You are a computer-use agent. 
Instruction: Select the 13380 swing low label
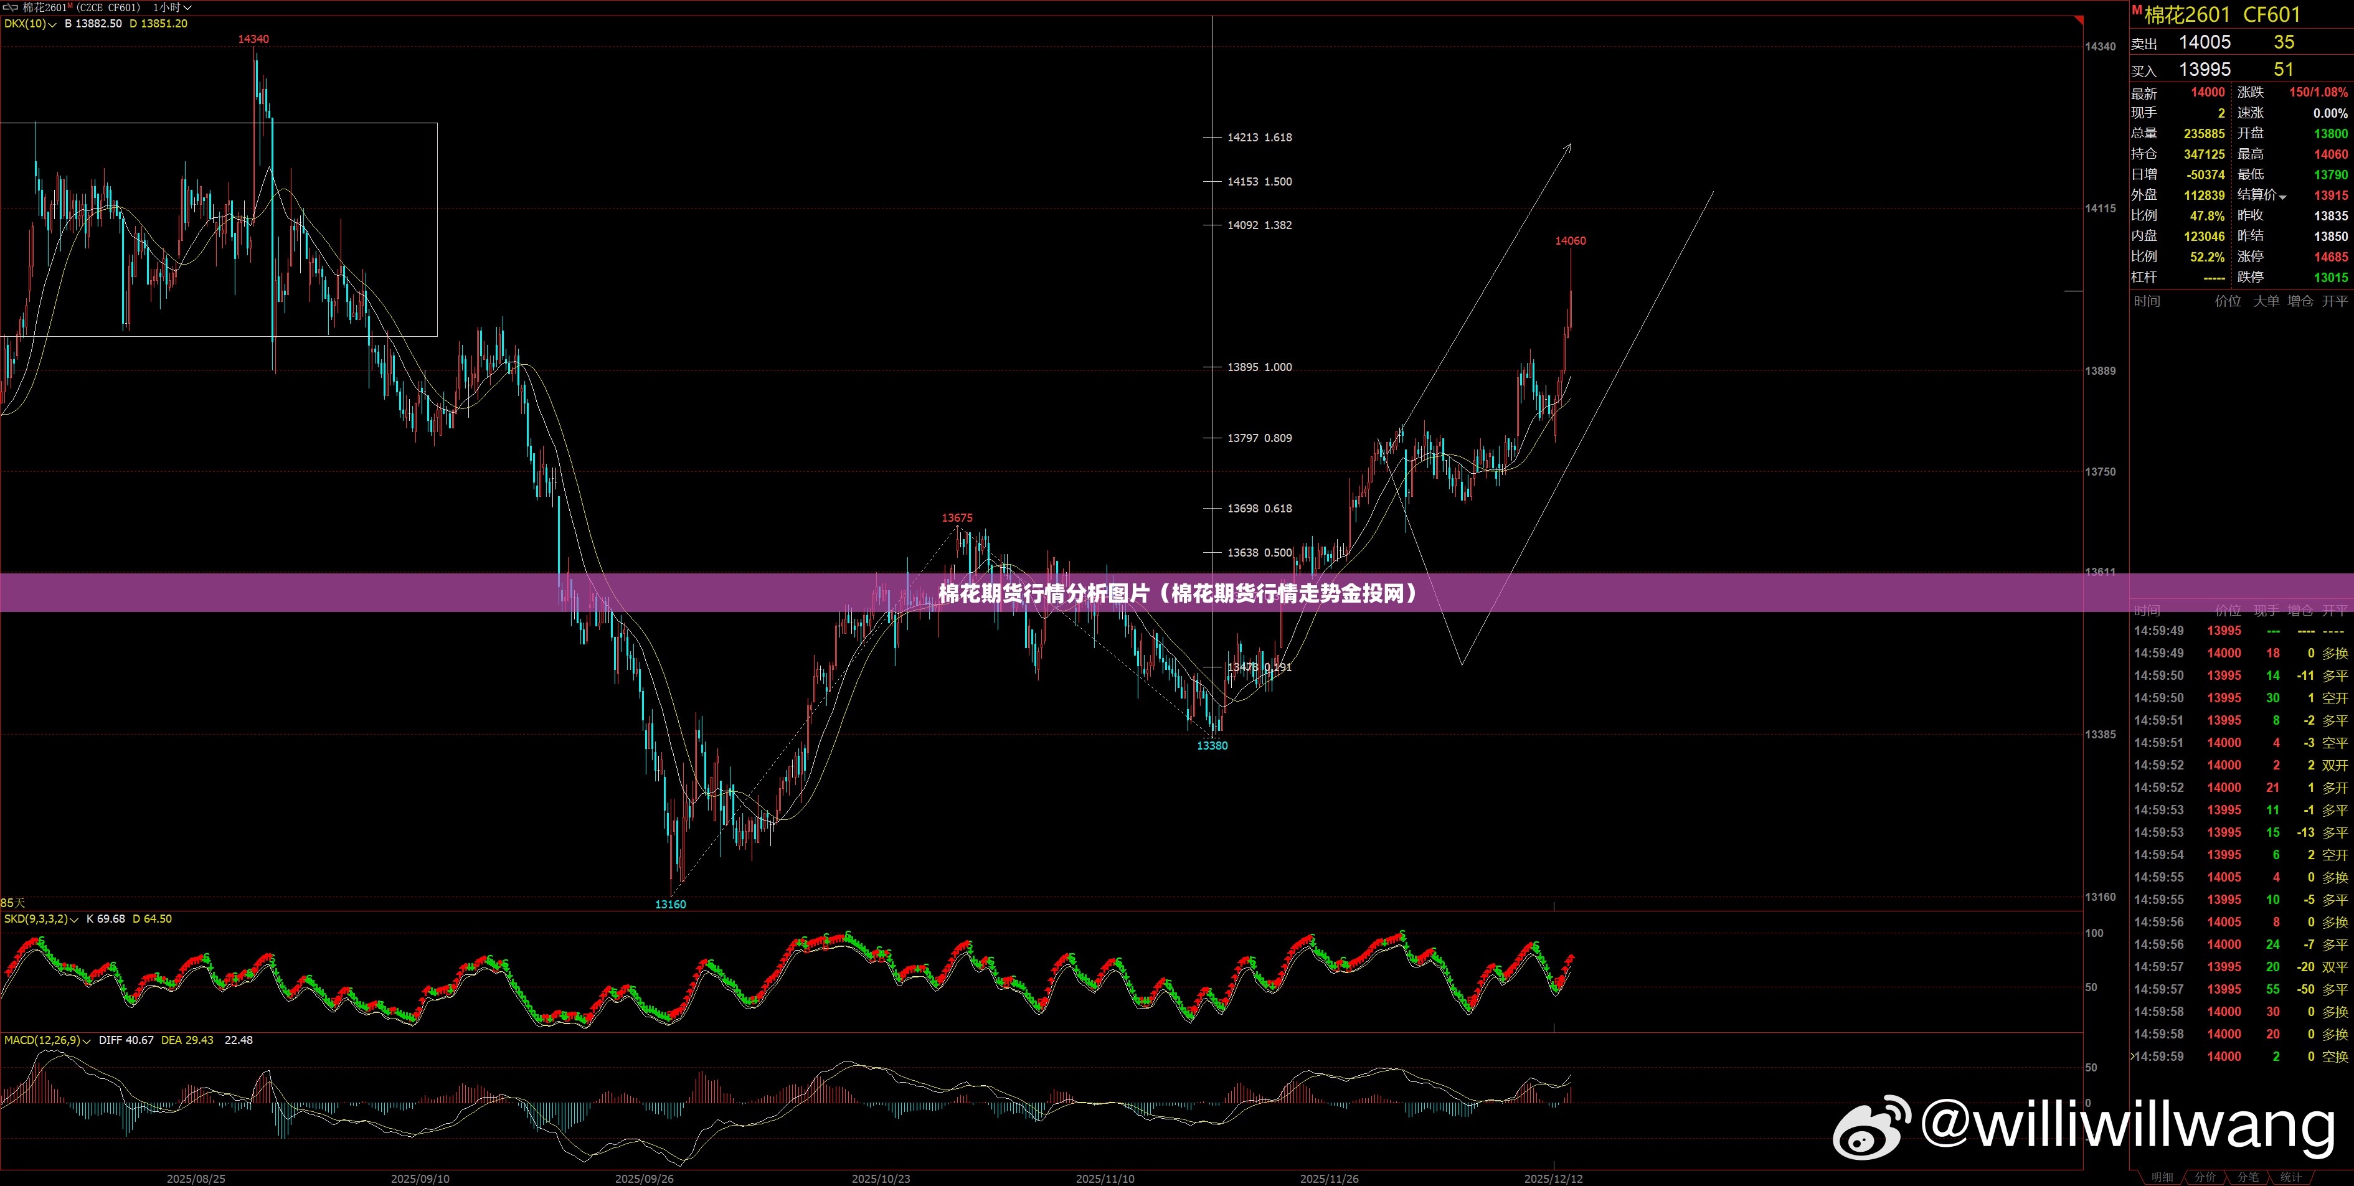tap(1212, 746)
